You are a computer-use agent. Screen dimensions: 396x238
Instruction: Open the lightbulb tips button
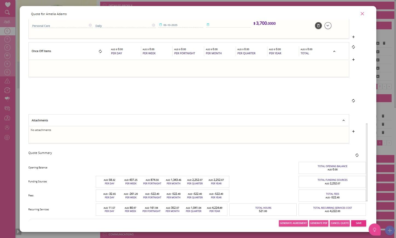pos(375,230)
